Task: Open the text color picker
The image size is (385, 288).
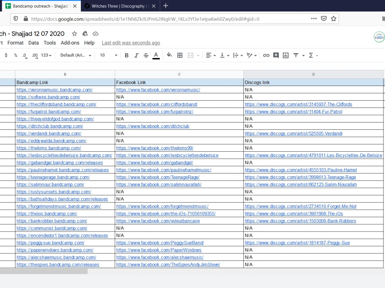Action: pyautogui.click(x=156, y=55)
